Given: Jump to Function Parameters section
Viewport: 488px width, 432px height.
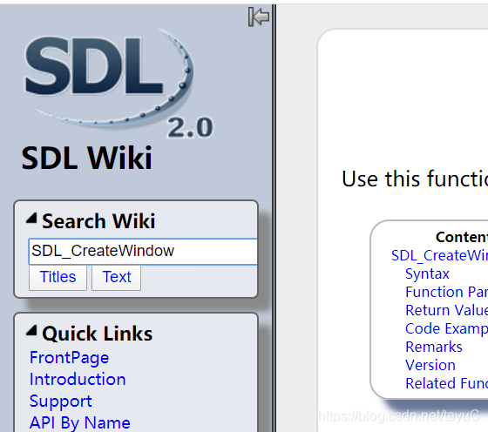Looking at the screenshot, I should click(446, 292).
